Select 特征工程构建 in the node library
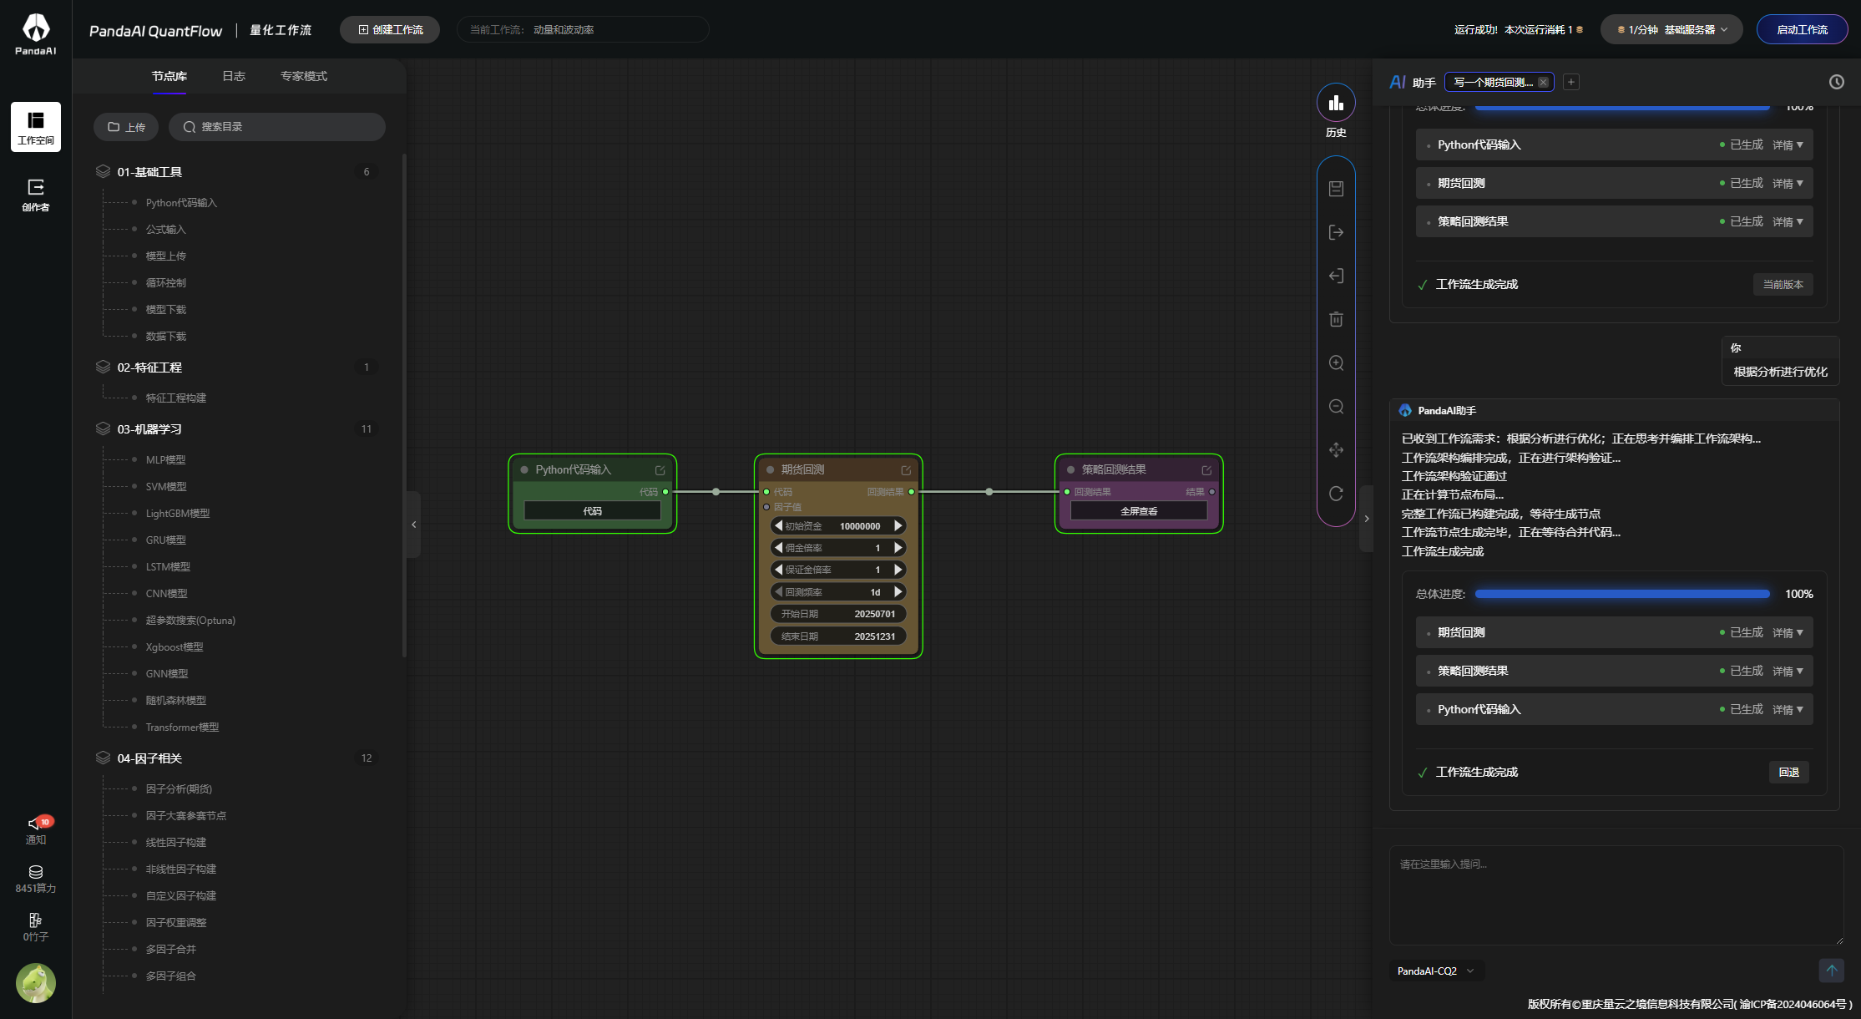1861x1019 pixels. (x=176, y=398)
